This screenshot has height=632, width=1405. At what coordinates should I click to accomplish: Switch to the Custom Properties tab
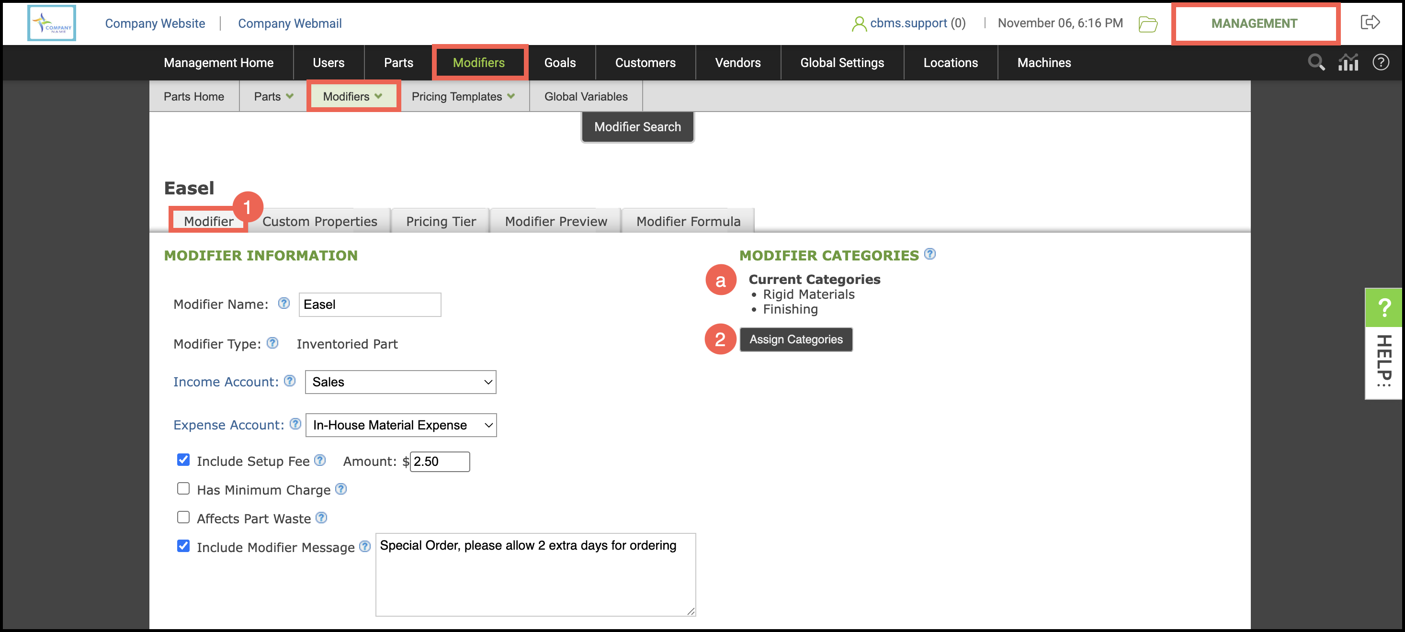pos(319,221)
